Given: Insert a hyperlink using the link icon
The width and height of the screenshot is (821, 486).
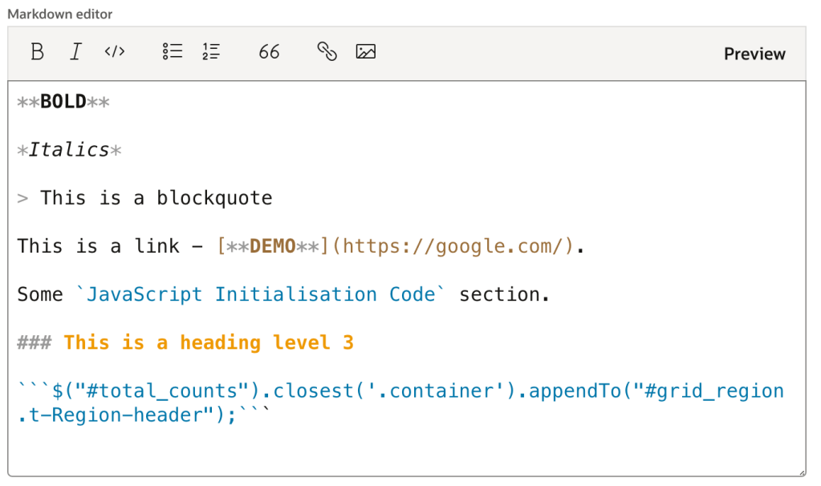Looking at the screenshot, I should click(x=327, y=52).
